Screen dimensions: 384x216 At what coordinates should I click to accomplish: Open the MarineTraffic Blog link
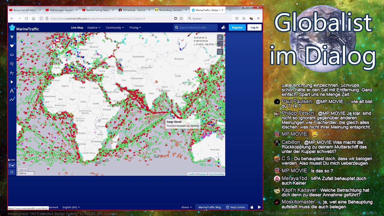[x=209, y=207]
